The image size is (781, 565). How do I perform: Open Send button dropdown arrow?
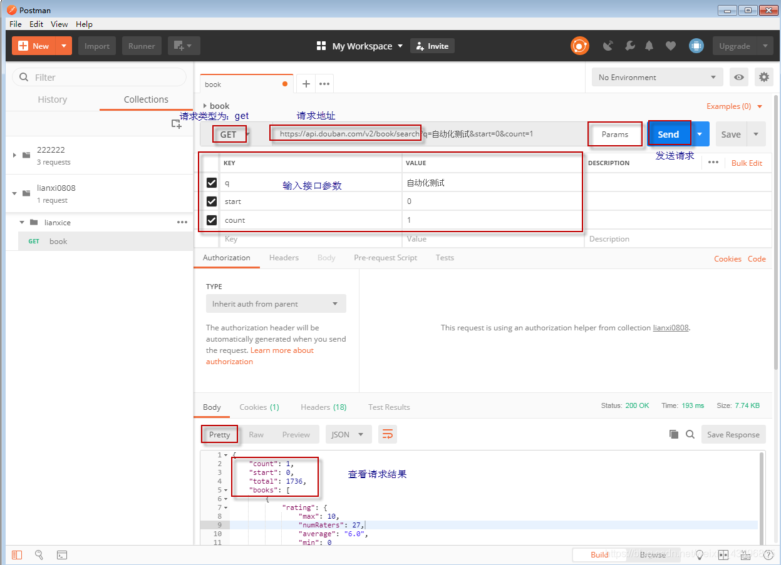click(x=700, y=134)
